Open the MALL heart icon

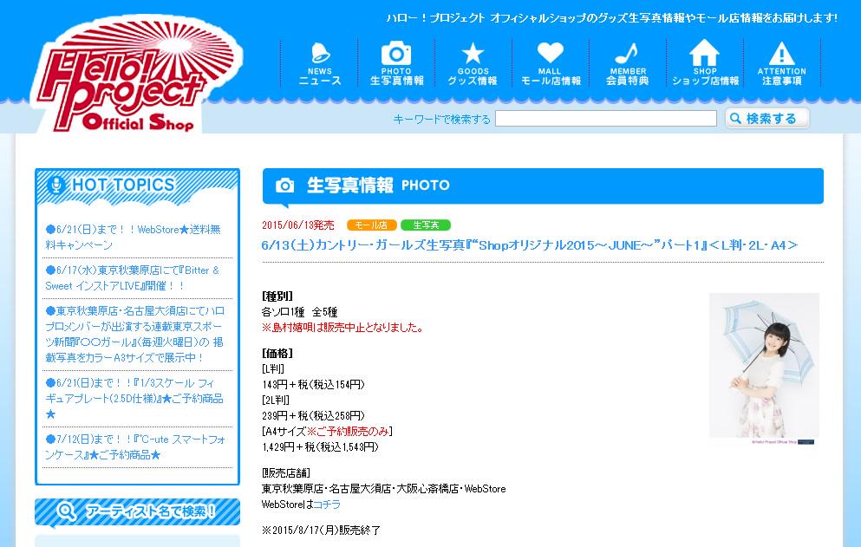550,53
